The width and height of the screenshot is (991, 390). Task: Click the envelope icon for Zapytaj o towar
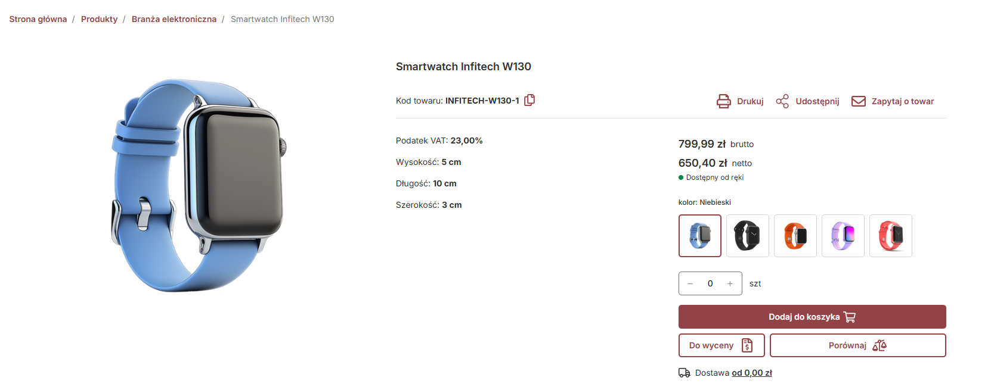click(x=859, y=101)
